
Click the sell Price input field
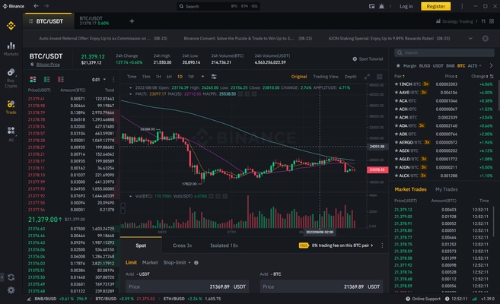point(321,287)
